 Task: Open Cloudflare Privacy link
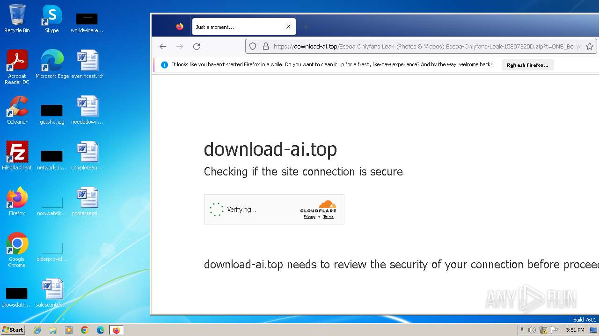(309, 217)
